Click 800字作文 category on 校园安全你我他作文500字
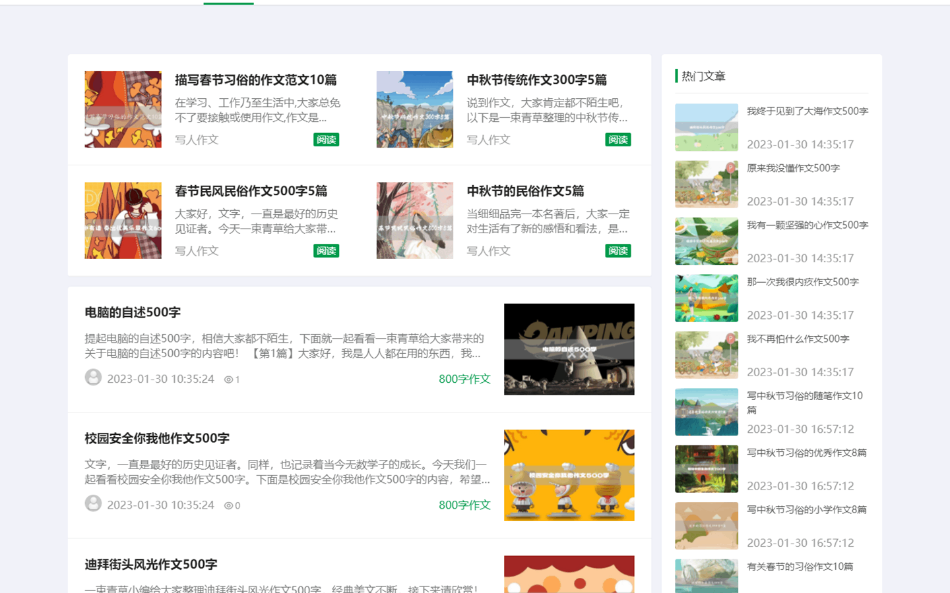950x593 pixels. (x=465, y=505)
